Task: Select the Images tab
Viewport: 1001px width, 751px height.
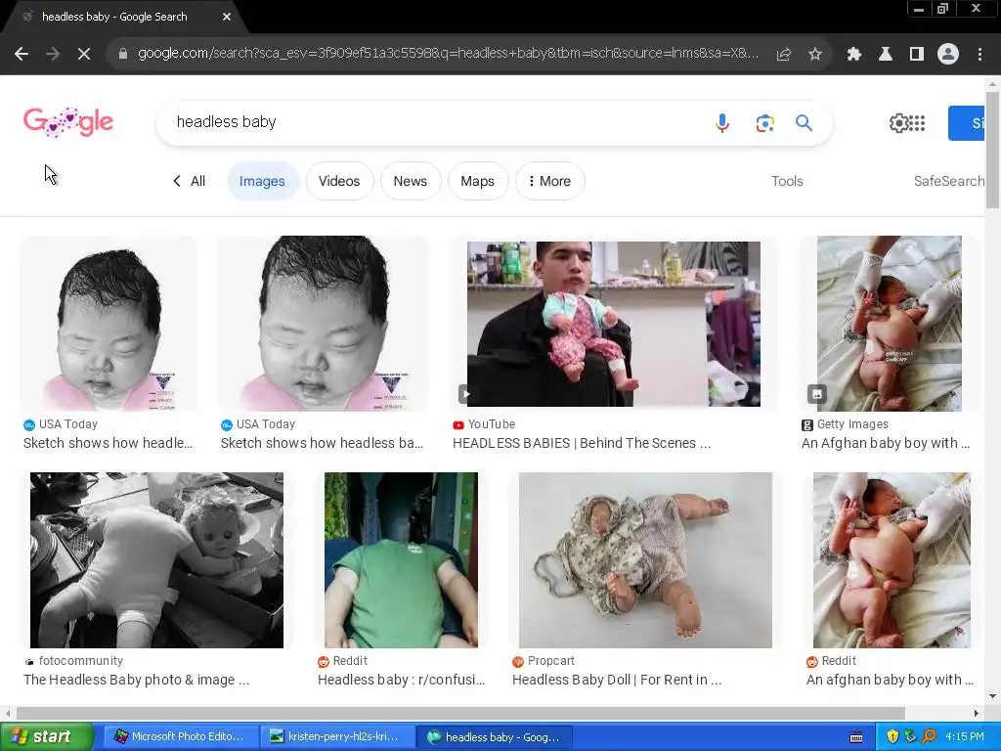Action: (262, 181)
